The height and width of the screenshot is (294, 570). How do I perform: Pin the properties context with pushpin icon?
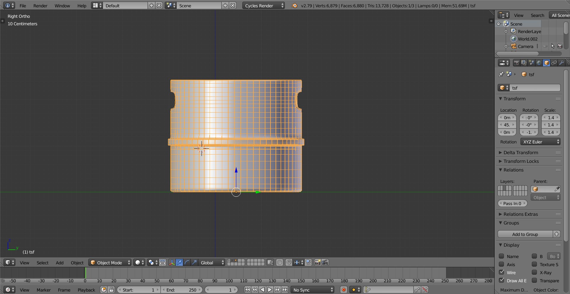[x=501, y=74]
